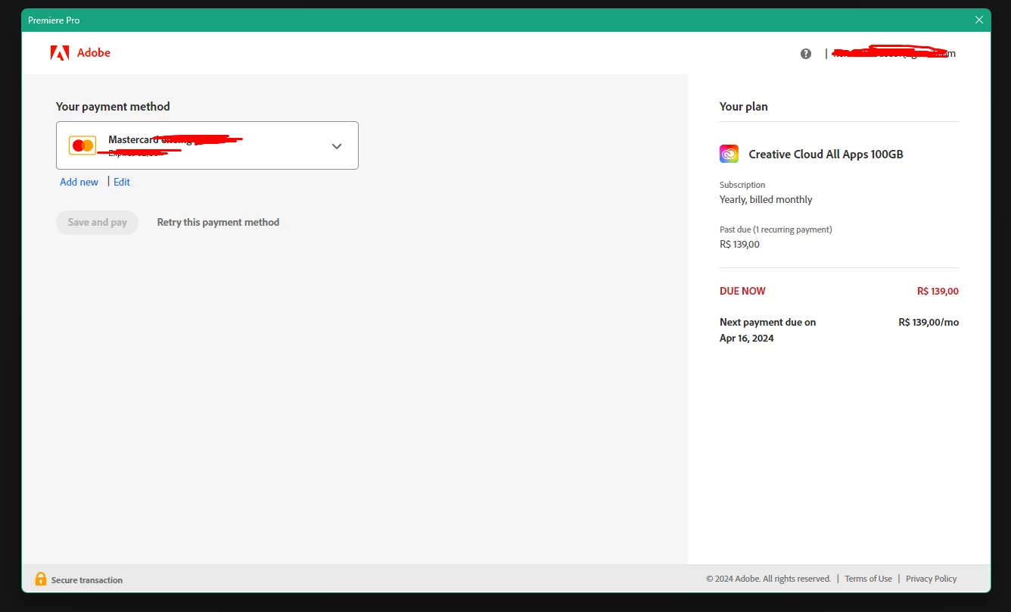This screenshot has width=1011, height=612.
Task: Click the red R$ 139,00 due amount
Action: [938, 291]
